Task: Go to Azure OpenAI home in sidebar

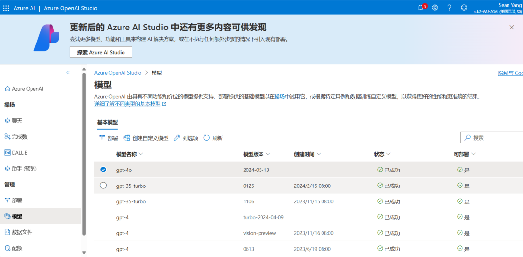Action: tap(24, 89)
